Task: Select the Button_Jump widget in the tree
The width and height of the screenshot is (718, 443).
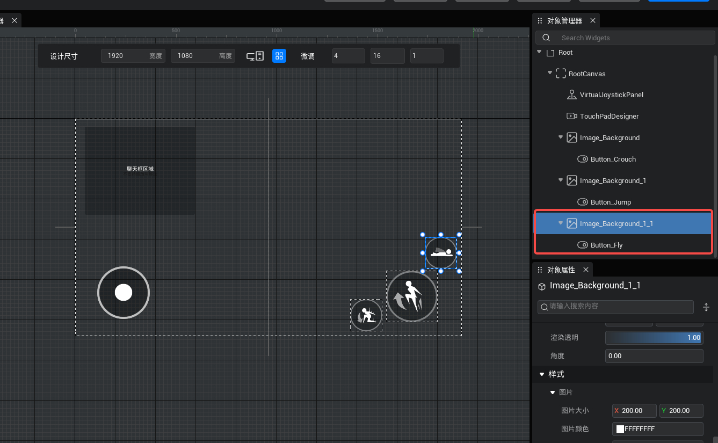Action: click(x=611, y=202)
